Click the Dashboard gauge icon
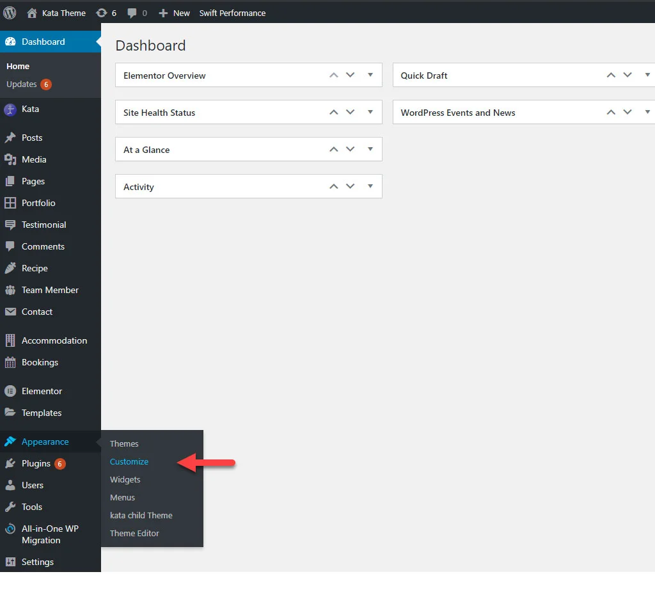 [x=10, y=42]
